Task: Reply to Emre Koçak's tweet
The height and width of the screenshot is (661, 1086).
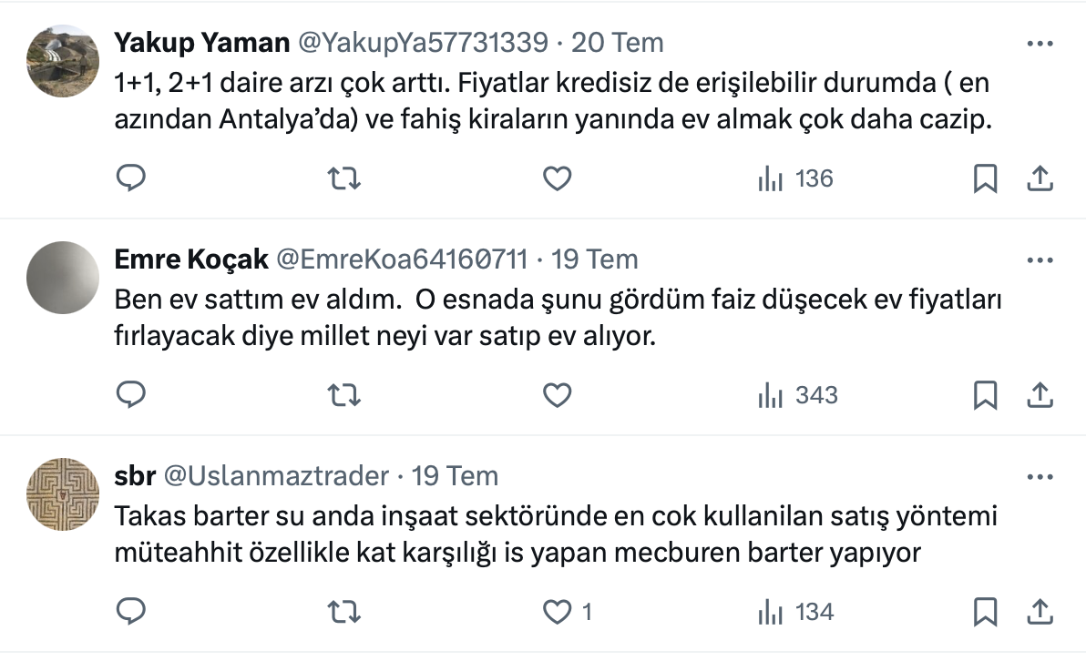Action: tap(131, 395)
